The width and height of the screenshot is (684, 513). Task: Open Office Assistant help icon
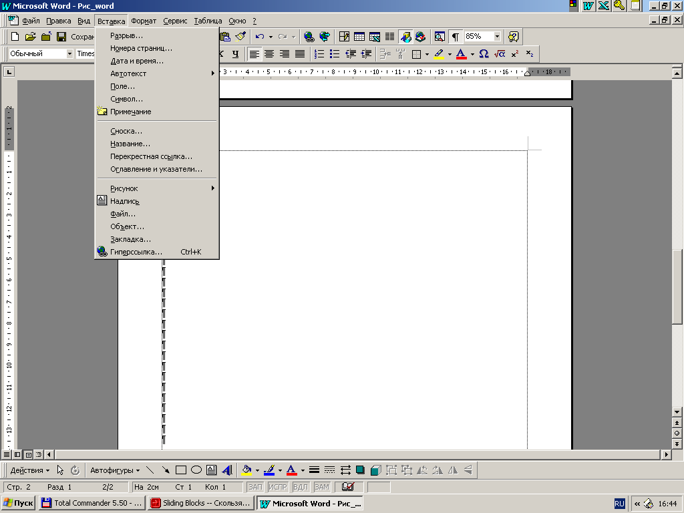(x=514, y=37)
